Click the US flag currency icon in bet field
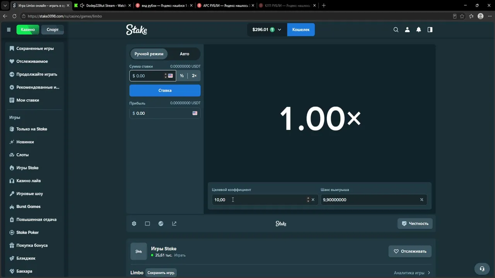The height and width of the screenshot is (278, 495). click(x=171, y=76)
